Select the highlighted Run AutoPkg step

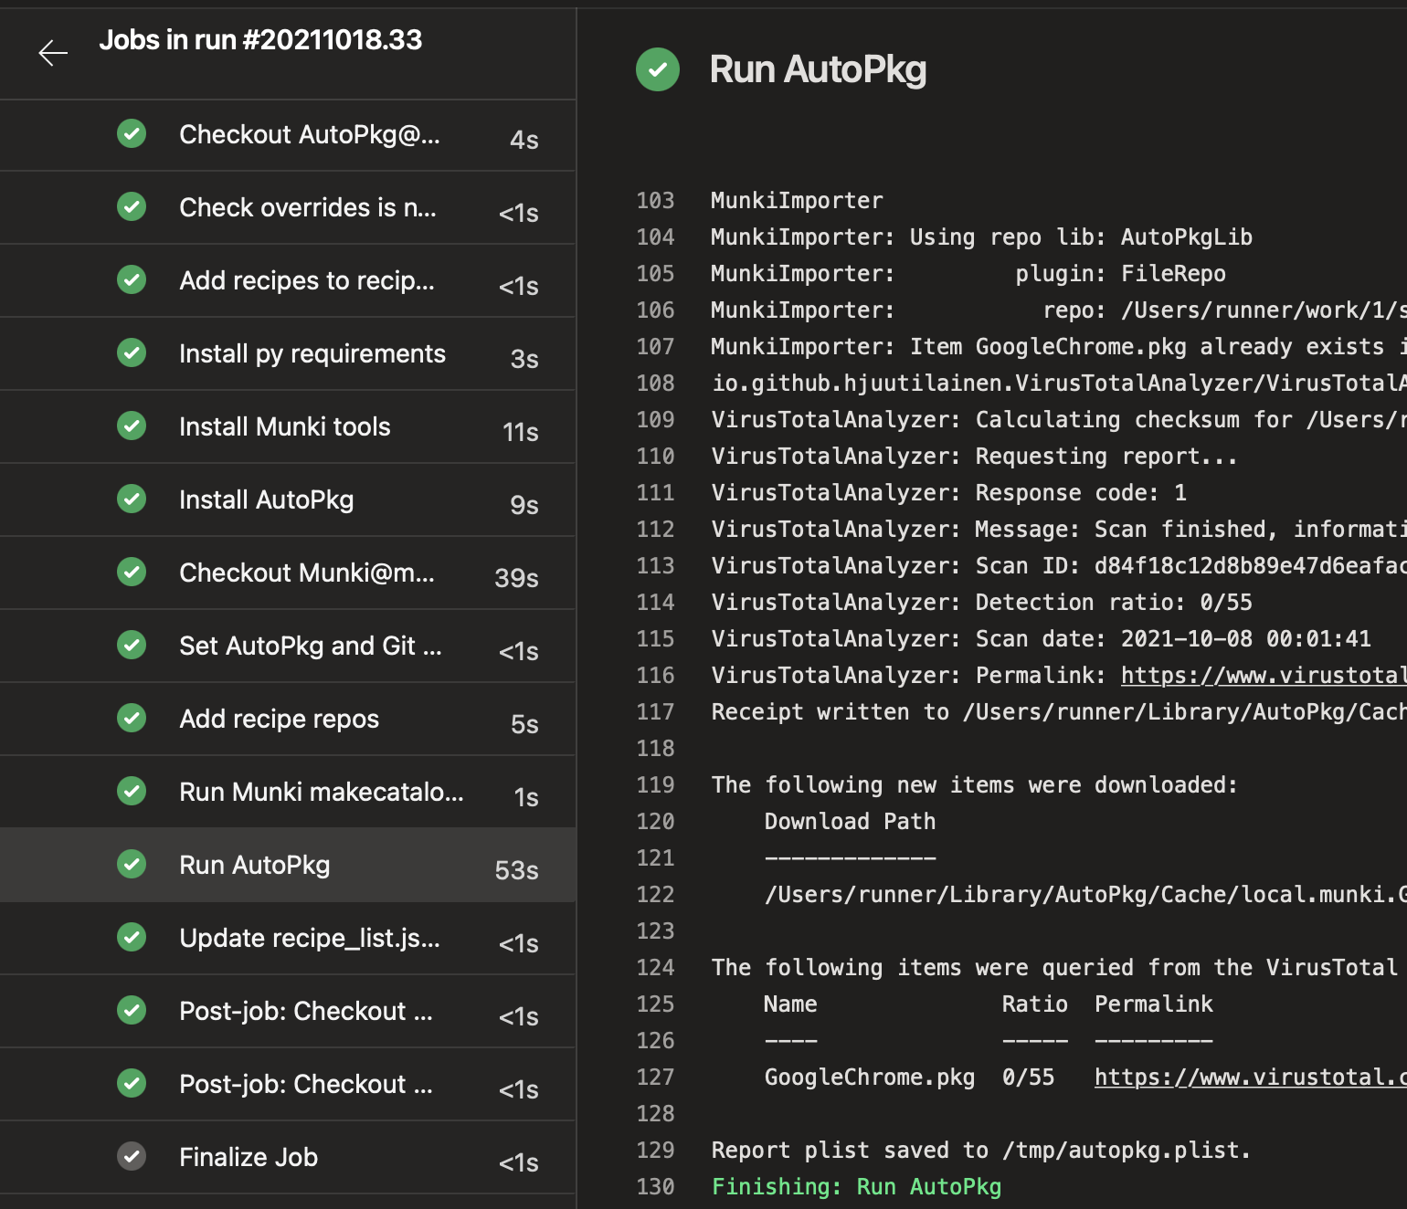click(254, 865)
